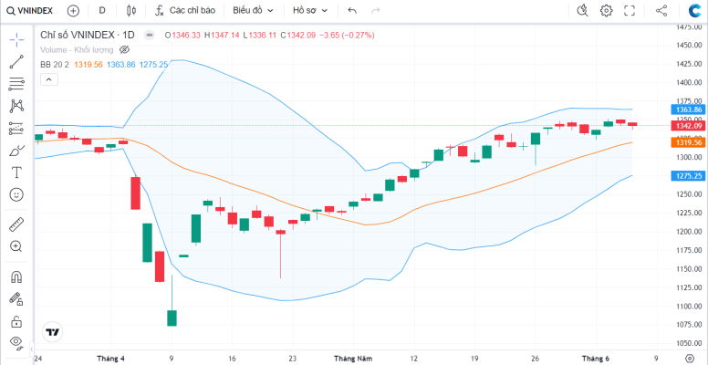
Task: Toggle hide all drawings eye icon
Action: click(16, 343)
